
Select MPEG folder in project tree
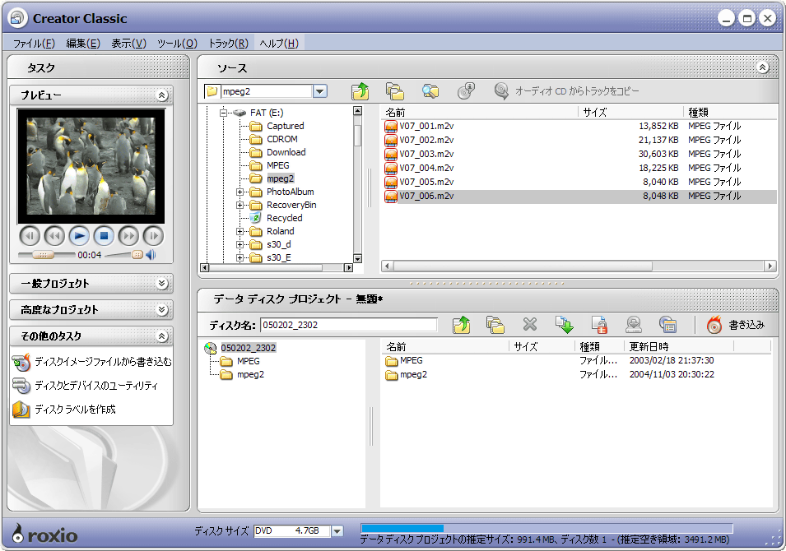[248, 361]
